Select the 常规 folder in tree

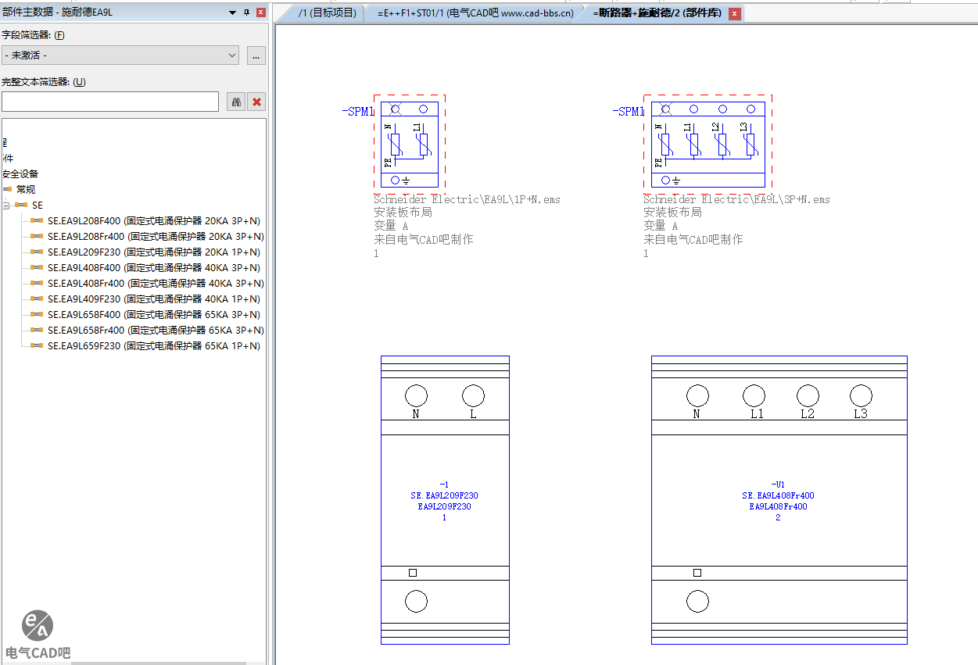click(x=26, y=190)
